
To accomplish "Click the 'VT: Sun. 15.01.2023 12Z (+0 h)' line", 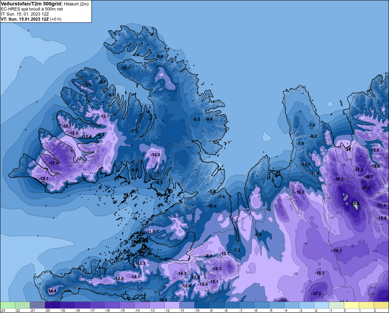I will coord(31,19).
